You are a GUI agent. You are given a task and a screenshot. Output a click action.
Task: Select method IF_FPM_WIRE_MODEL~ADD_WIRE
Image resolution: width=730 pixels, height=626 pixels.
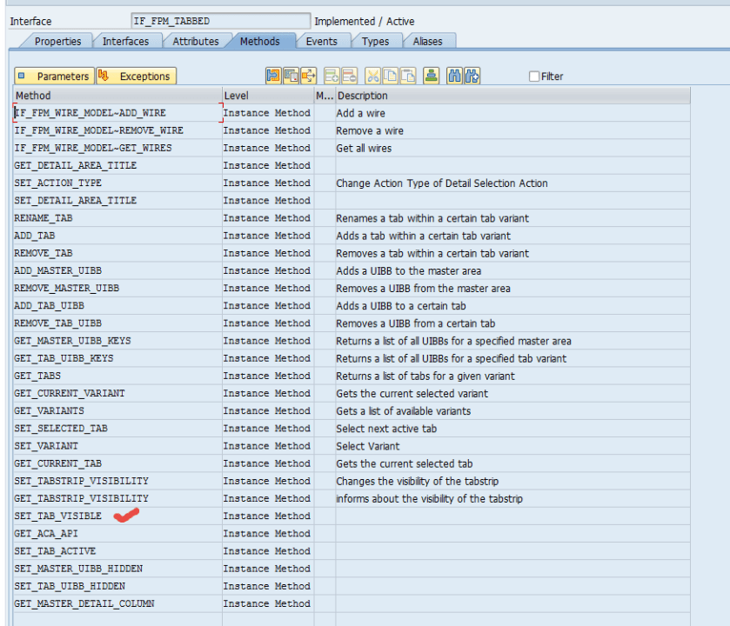coord(117,113)
